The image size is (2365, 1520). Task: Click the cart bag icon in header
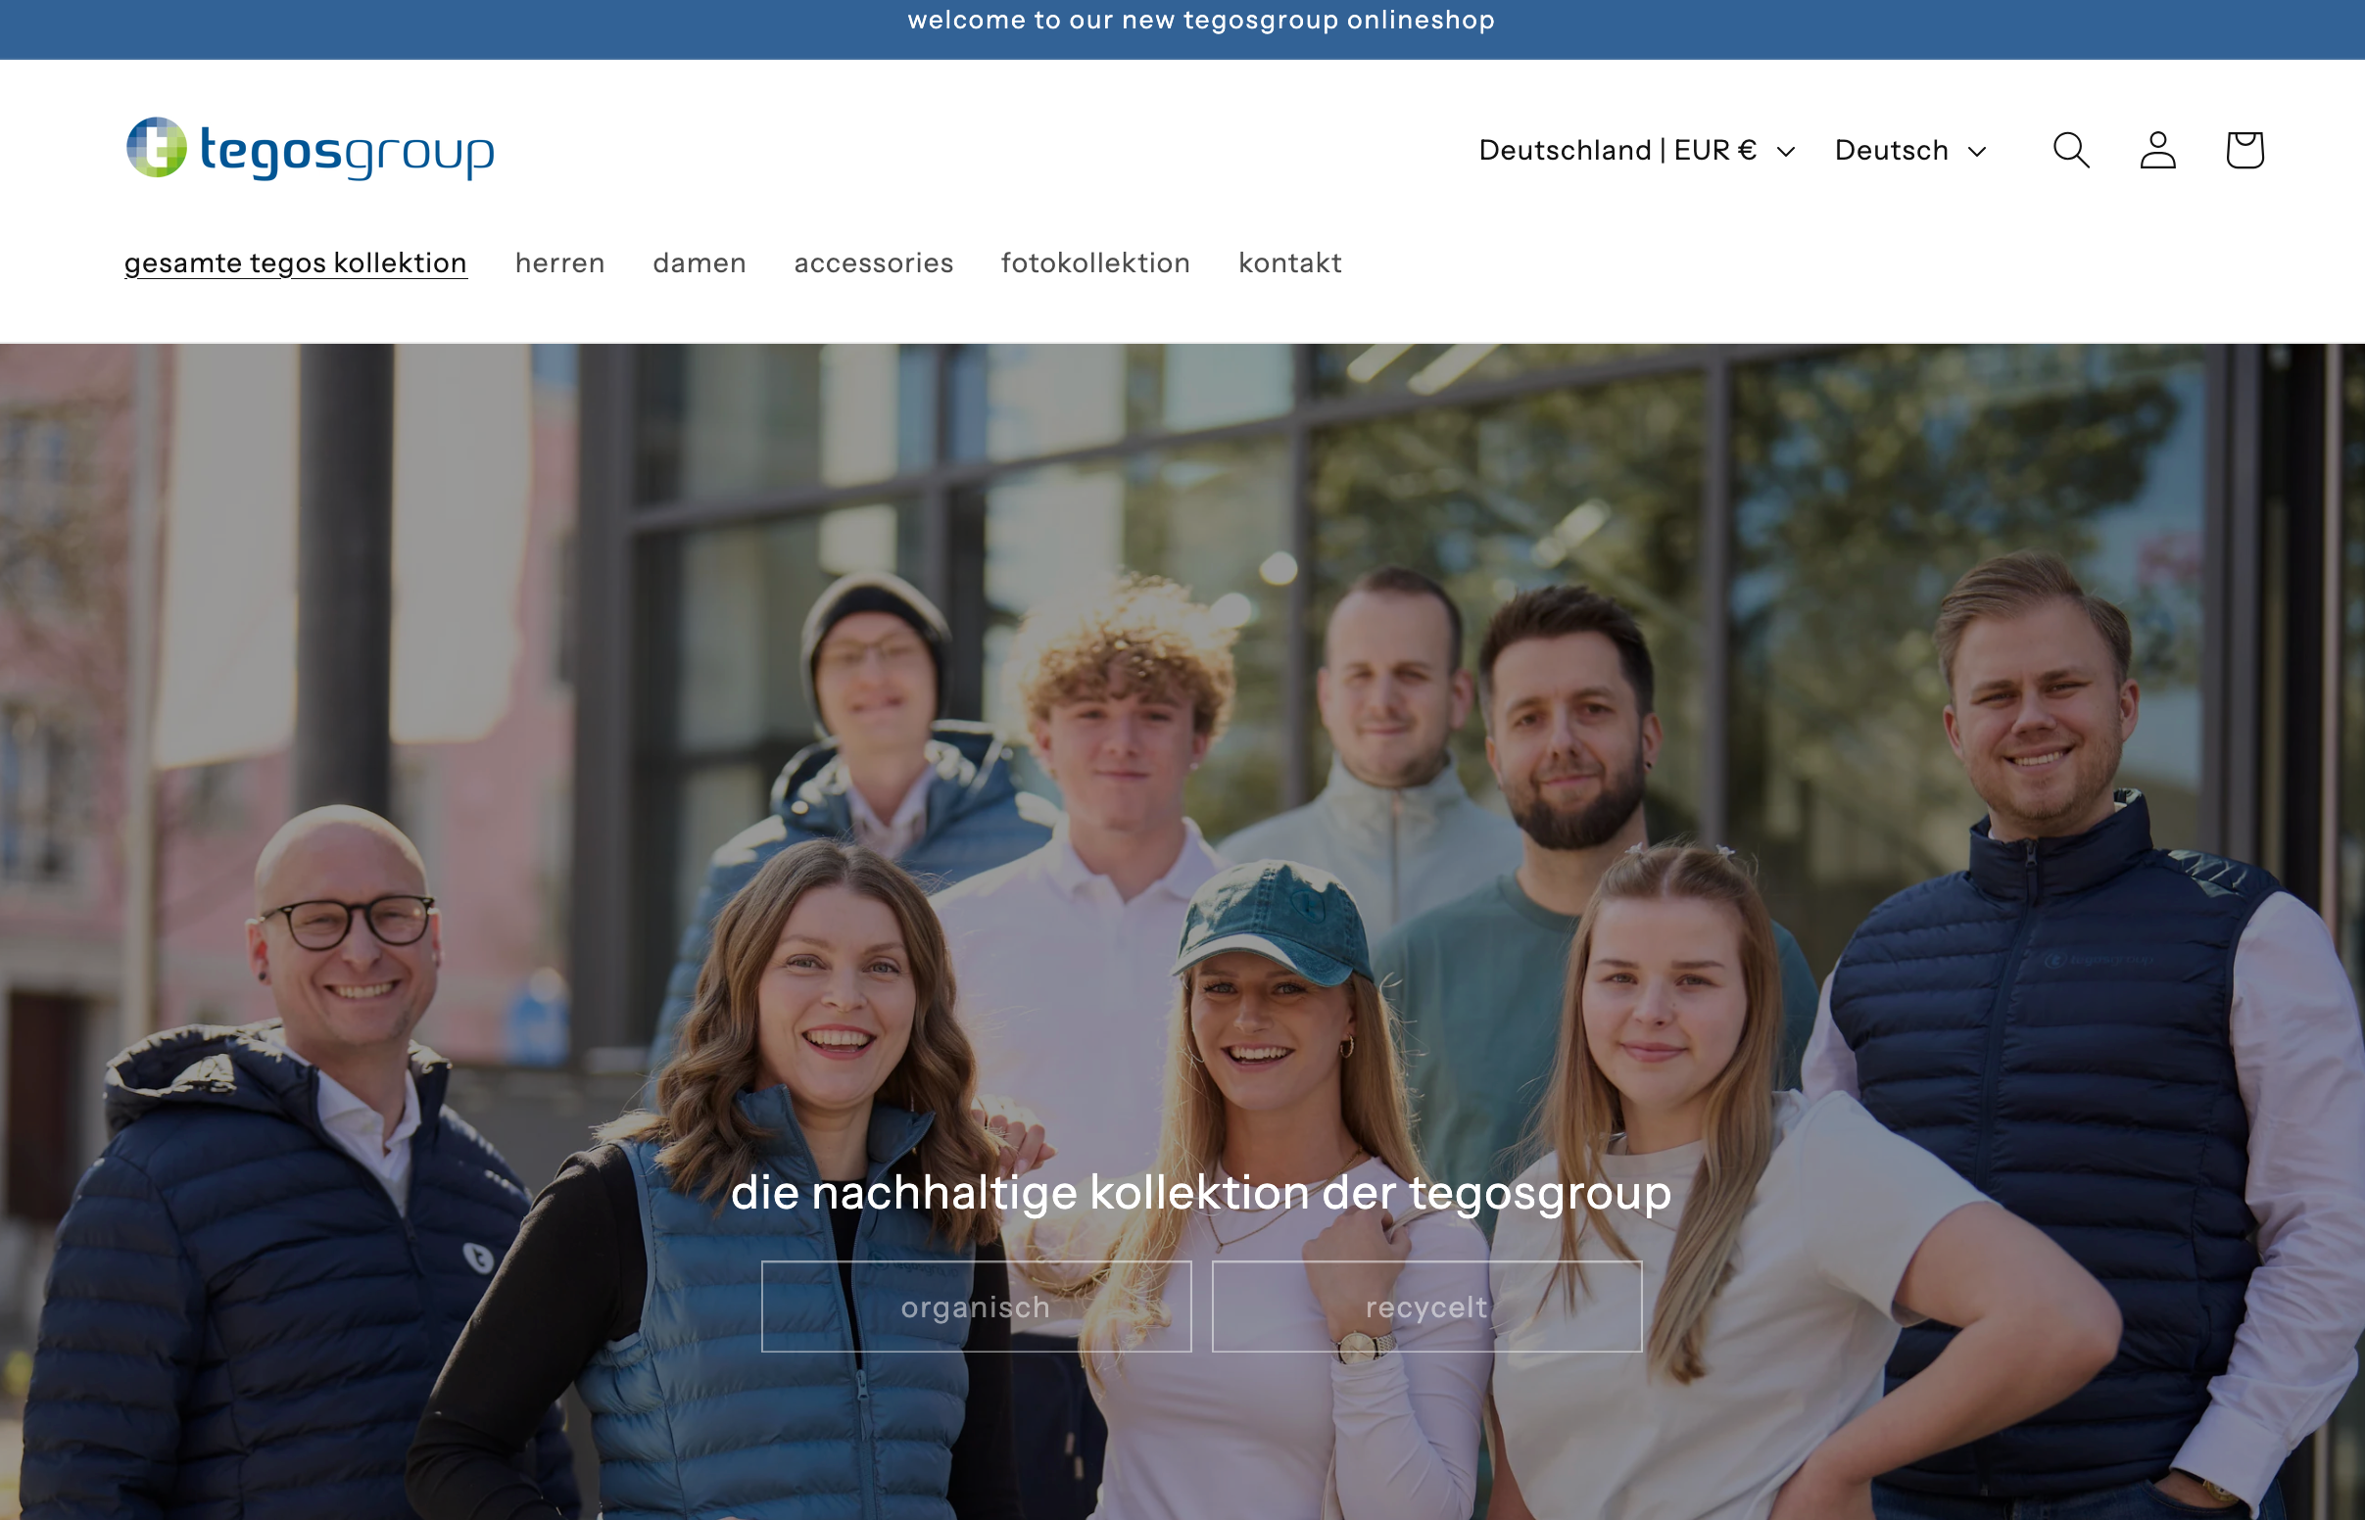click(x=2244, y=150)
